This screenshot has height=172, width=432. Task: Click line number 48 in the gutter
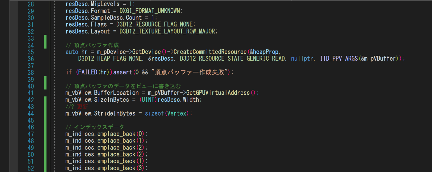31,141
